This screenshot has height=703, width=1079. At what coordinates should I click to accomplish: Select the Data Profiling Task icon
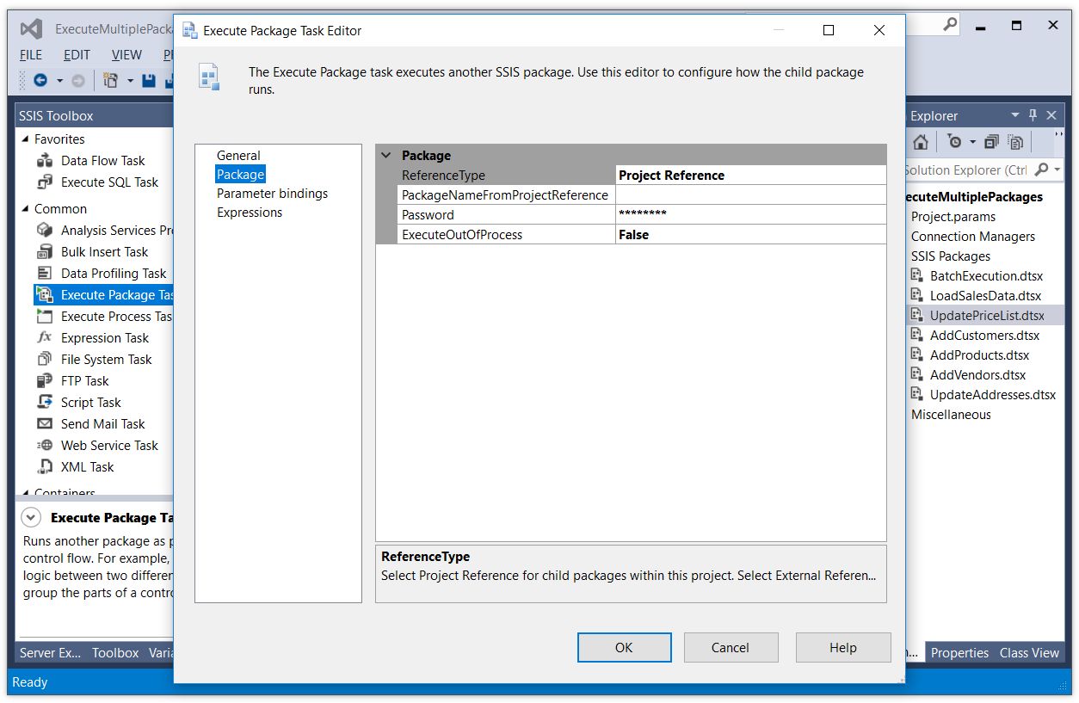tap(45, 274)
